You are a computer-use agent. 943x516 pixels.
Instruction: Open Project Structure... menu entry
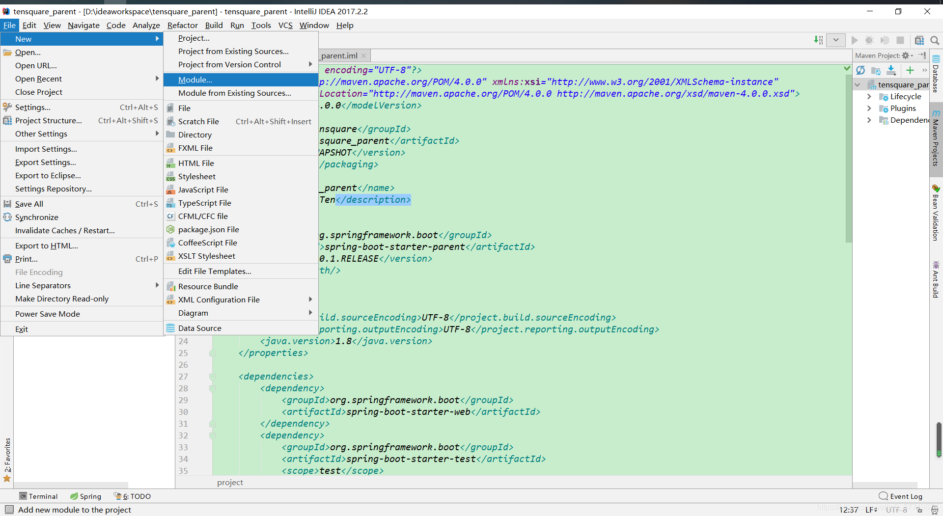[82, 121]
